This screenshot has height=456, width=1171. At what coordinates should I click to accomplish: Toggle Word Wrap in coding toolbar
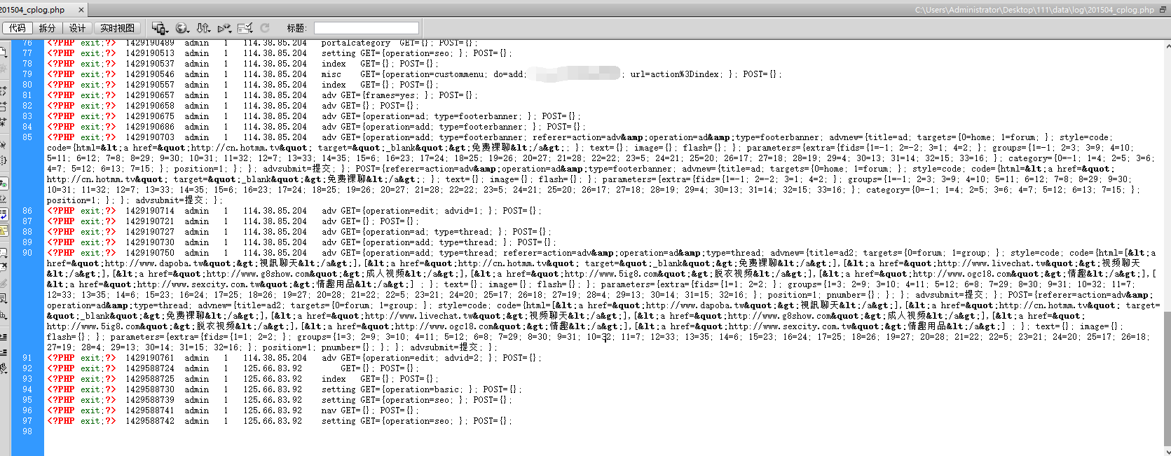click(x=3, y=215)
